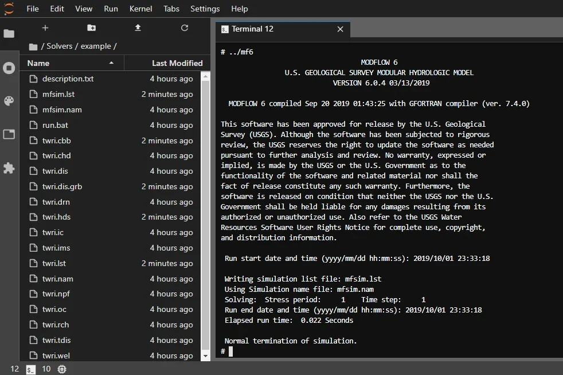Screen dimensions: 563x375
Task: Select file twri.lst
Action: click(x=110, y=263)
